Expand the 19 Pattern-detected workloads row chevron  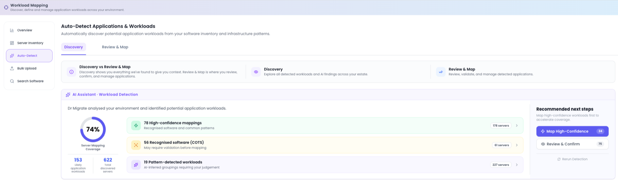pyautogui.click(x=517, y=165)
